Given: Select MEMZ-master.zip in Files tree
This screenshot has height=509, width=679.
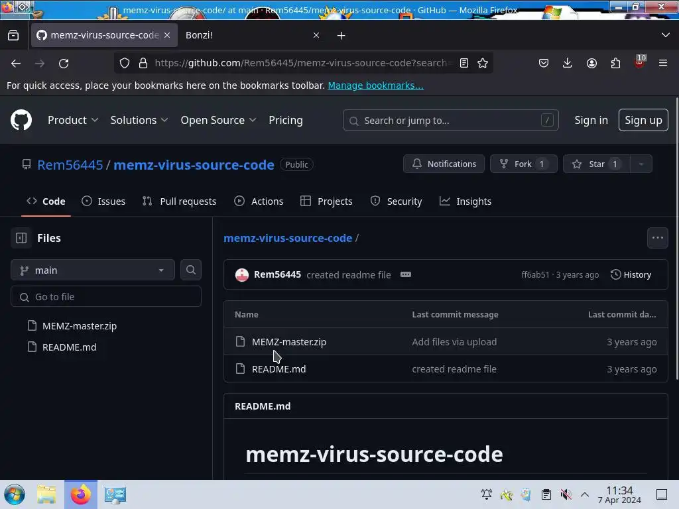Looking at the screenshot, I should click(x=80, y=326).
